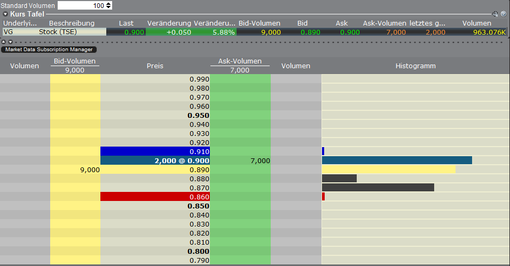Click the 0.840 price level
Image resolution: width=510 pixels, height=266 pixels.
[x=199, y=215]
